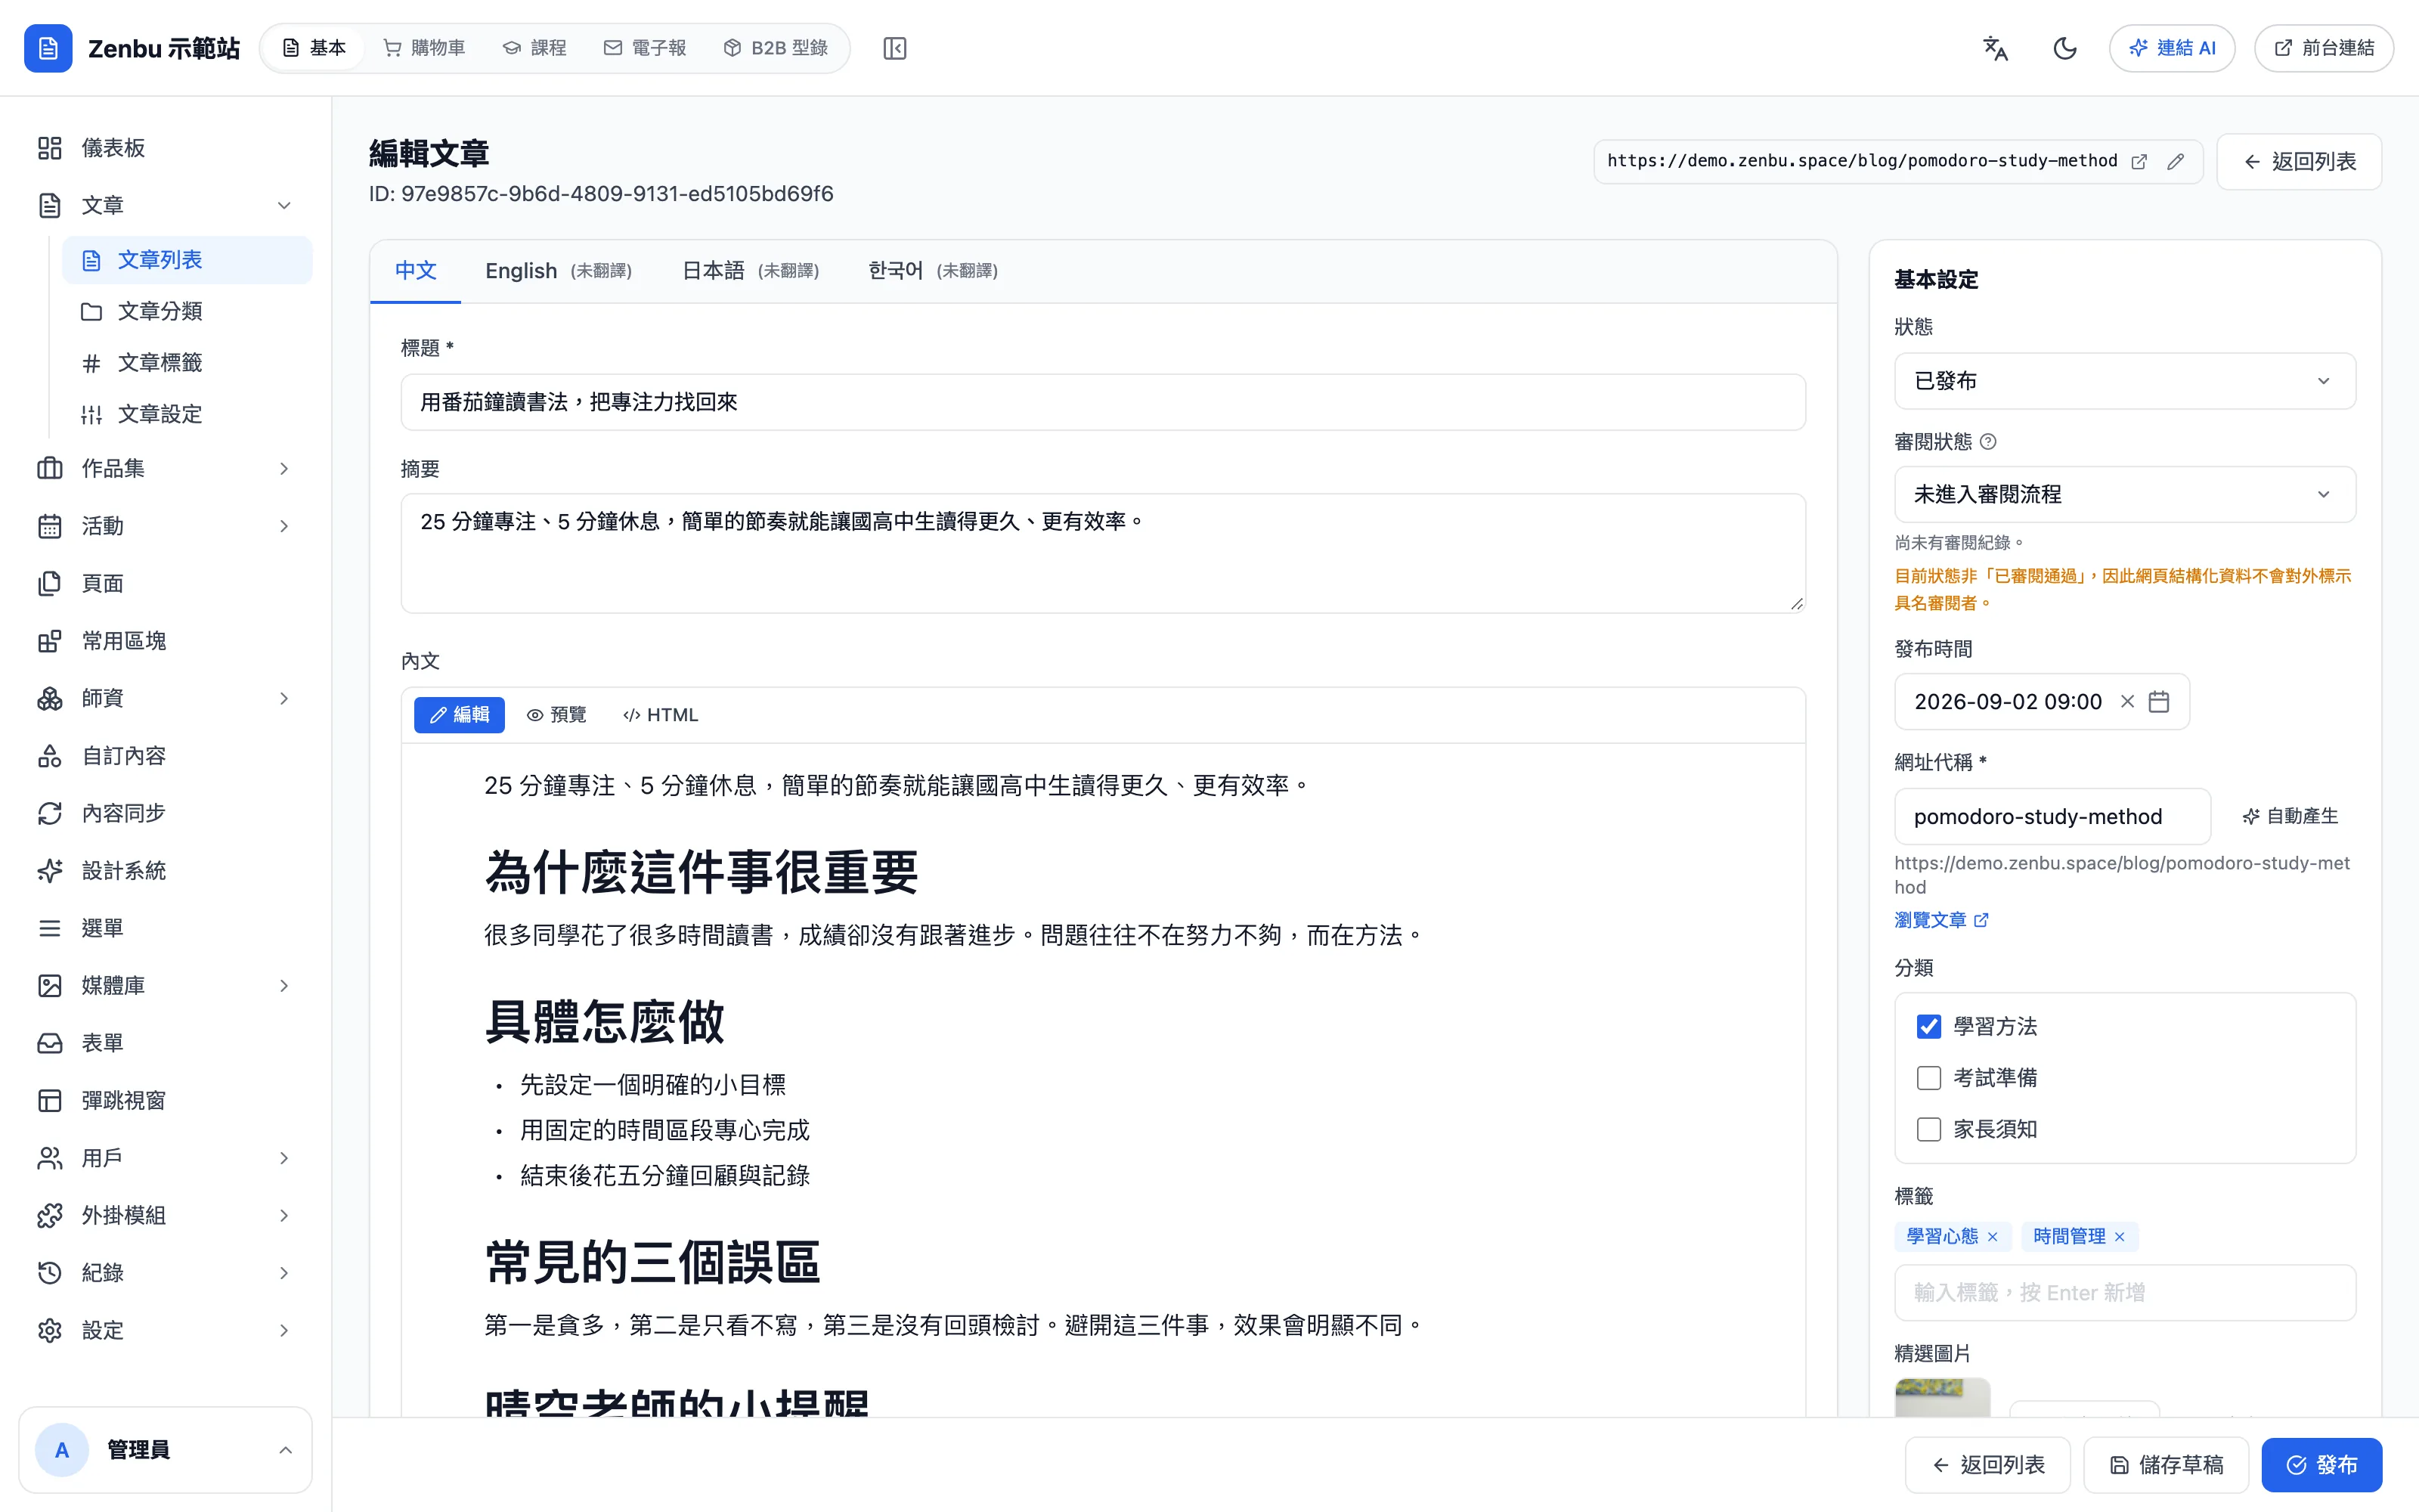Switch to the 한국어 language tab

coord(934,271)
